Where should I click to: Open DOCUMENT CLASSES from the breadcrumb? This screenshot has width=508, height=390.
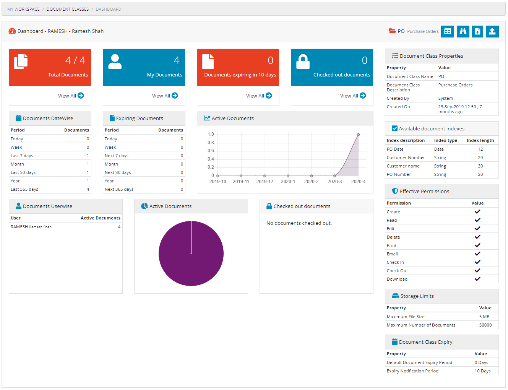pos(68,9)
